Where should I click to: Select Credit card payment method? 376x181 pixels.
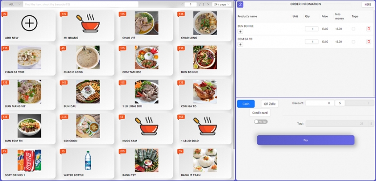260,113
